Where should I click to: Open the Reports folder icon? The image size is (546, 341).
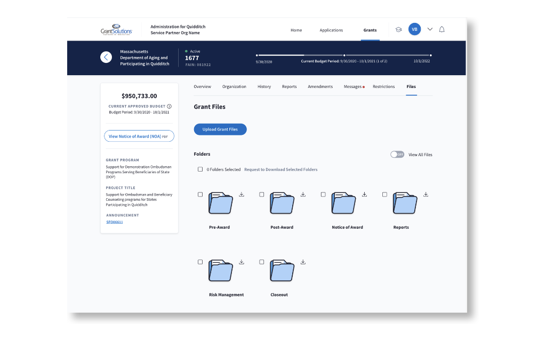[x=405, y=203]
